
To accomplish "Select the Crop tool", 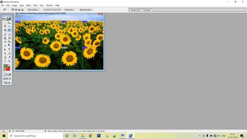I will coord(5,30).
